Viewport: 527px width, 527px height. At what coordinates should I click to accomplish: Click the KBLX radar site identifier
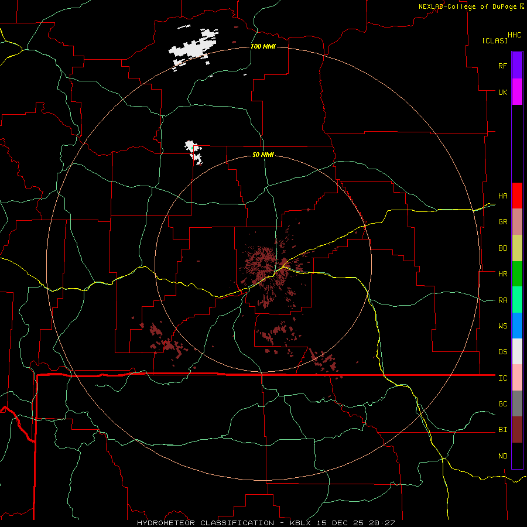pyautogui.click(x=300, y=523)
